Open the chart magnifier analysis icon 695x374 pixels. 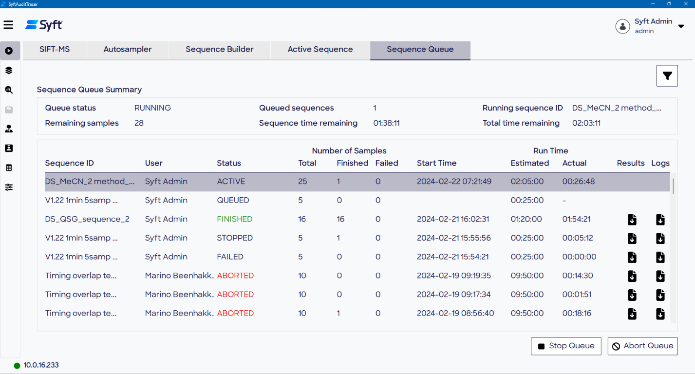pos(9,90)
